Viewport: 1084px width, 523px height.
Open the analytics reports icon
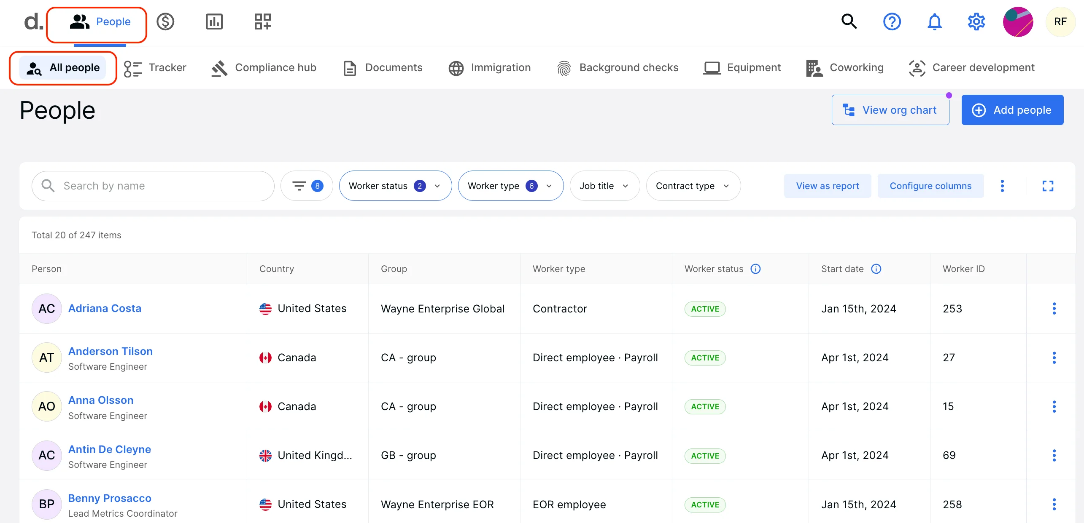pyautogui.click(x=214, y=21)
